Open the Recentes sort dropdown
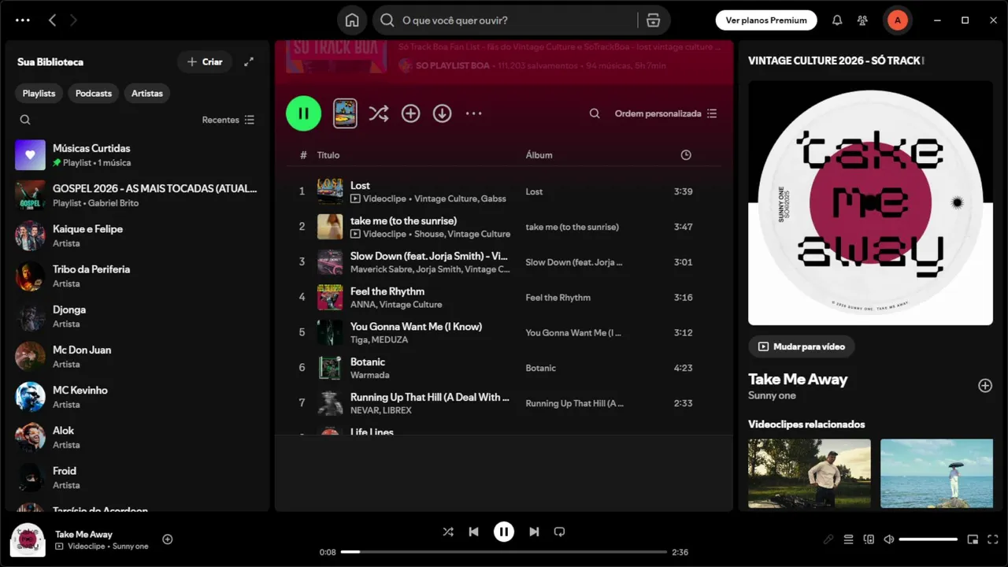The height and width of the screenshot is (567, 1008). point(228,120)
